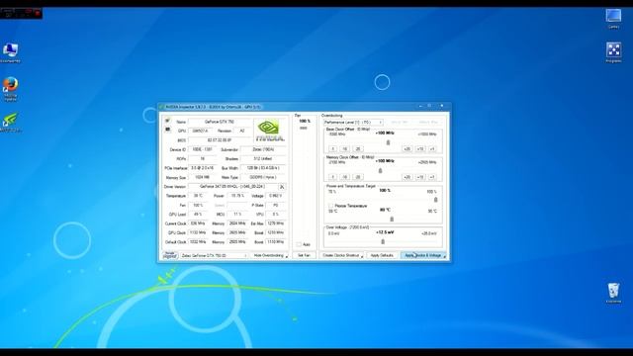This screenshot has width=633, height=356.
Task: Open the Programs desktop icon at top right
Action: 613,52
